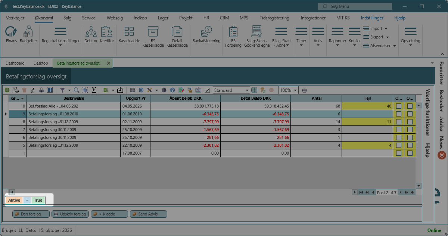Click the blue question mark help icon
448x236 pixels.
click(x=172, y=90)
